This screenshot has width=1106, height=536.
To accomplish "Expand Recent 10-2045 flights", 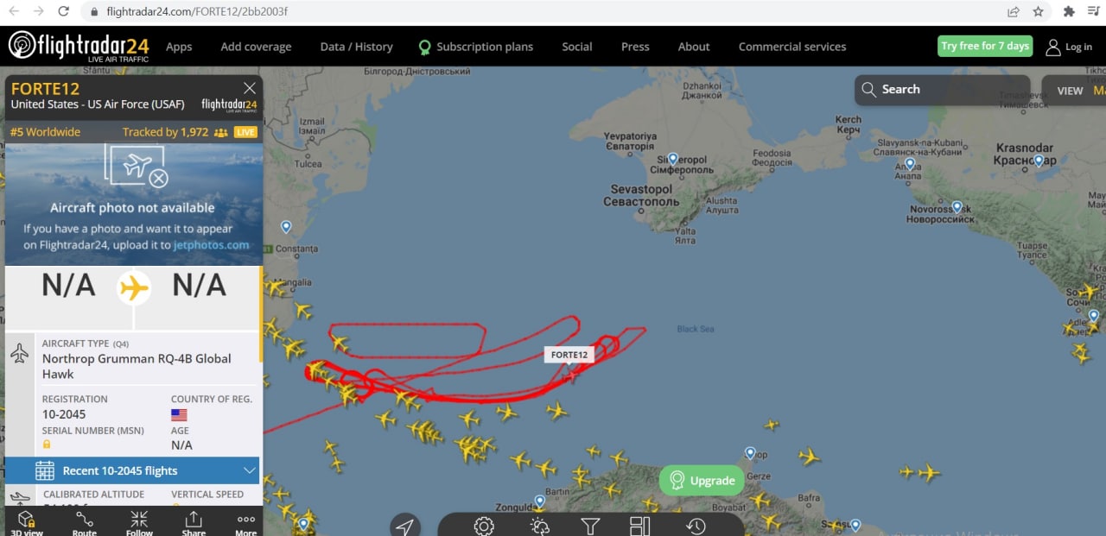I will (x=133, y=470).
